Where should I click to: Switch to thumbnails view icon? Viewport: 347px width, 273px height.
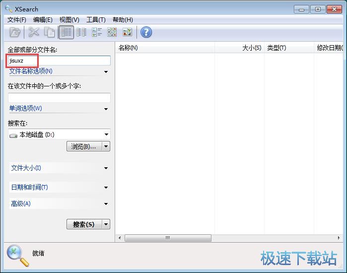tap(128, 32)
